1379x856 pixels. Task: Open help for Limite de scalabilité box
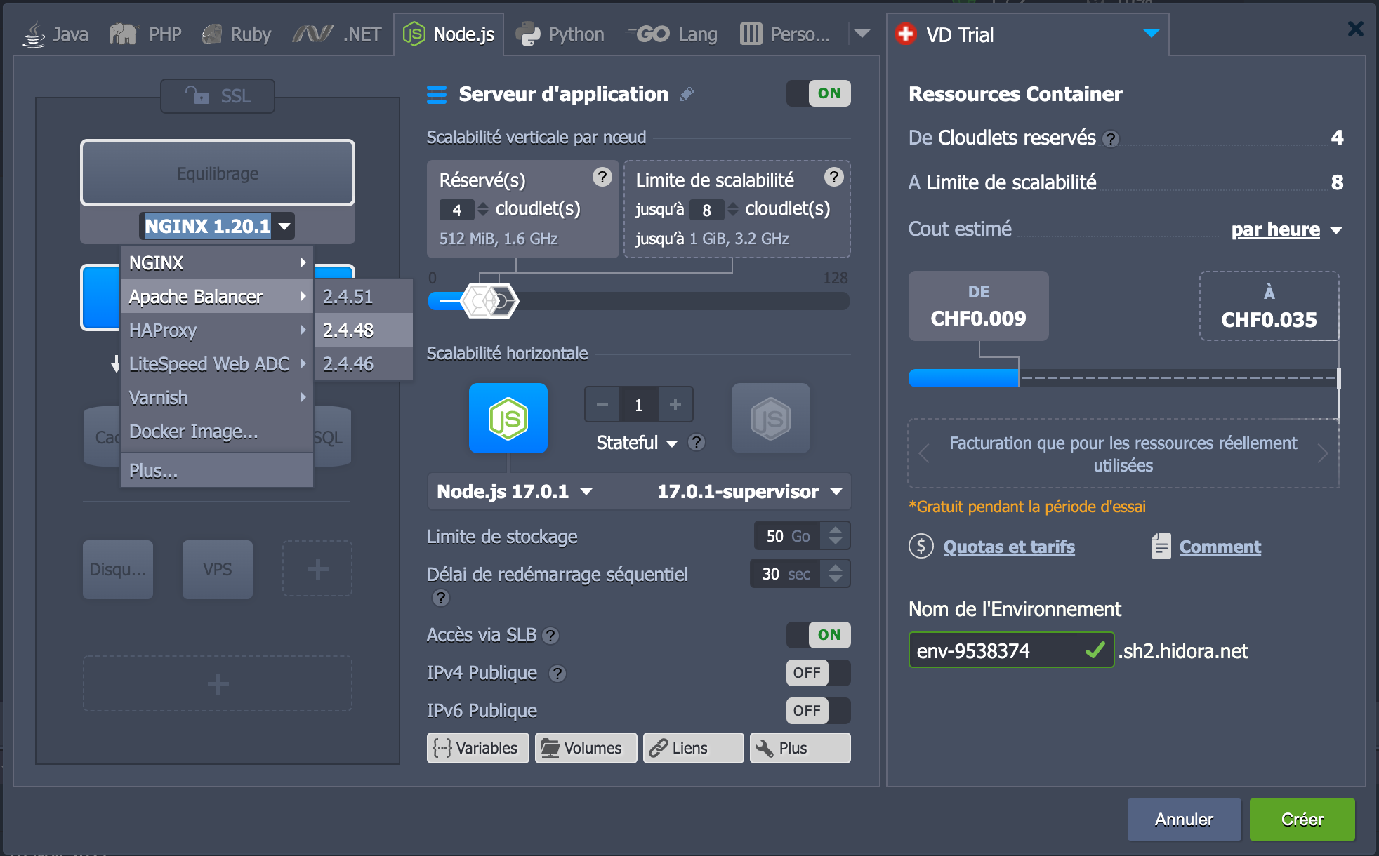click(833, 177)
